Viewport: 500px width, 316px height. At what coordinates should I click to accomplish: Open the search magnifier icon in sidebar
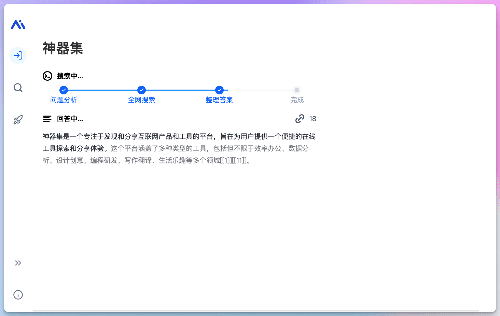point(18,88)
